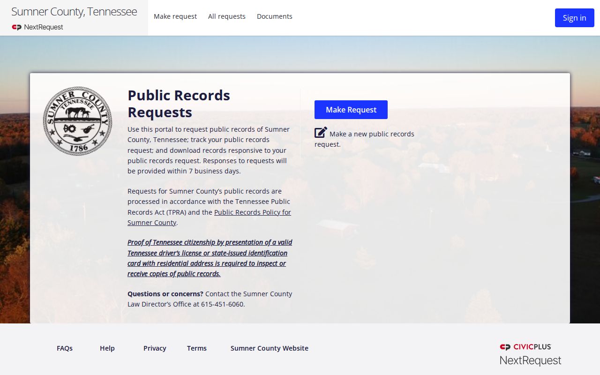Screen dimensions: 600x375
Task: Open the Privacy footer link
Action: click(x=155, y=348)
